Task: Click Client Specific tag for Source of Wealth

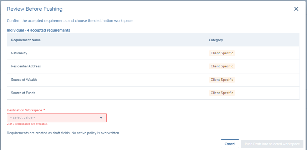Action: pos(222,80)
